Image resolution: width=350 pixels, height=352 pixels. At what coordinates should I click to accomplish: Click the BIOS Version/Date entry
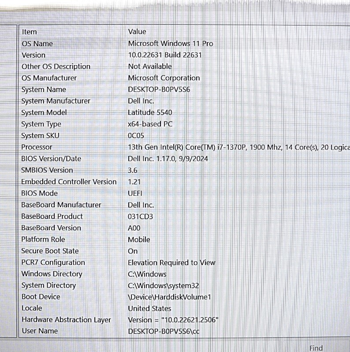click(x=51, y=158)
